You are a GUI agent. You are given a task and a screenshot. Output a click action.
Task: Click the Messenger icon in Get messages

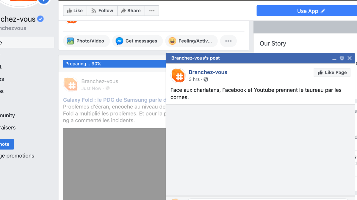120,41
